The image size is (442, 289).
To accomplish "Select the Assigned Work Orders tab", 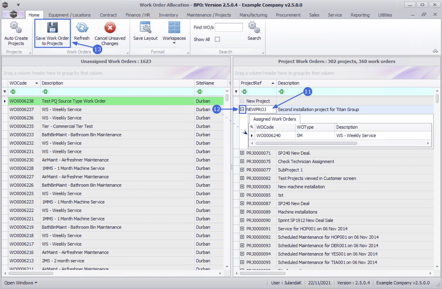I will tap(275, 119).
